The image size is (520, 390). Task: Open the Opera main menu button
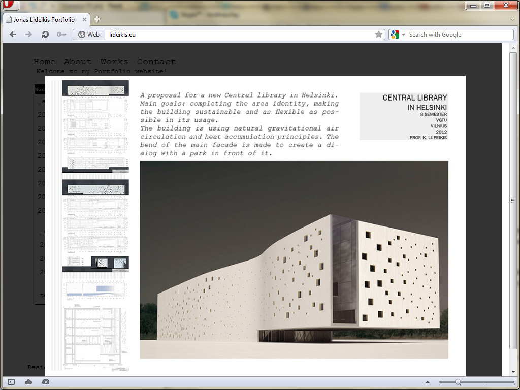[x=9, y=6]
